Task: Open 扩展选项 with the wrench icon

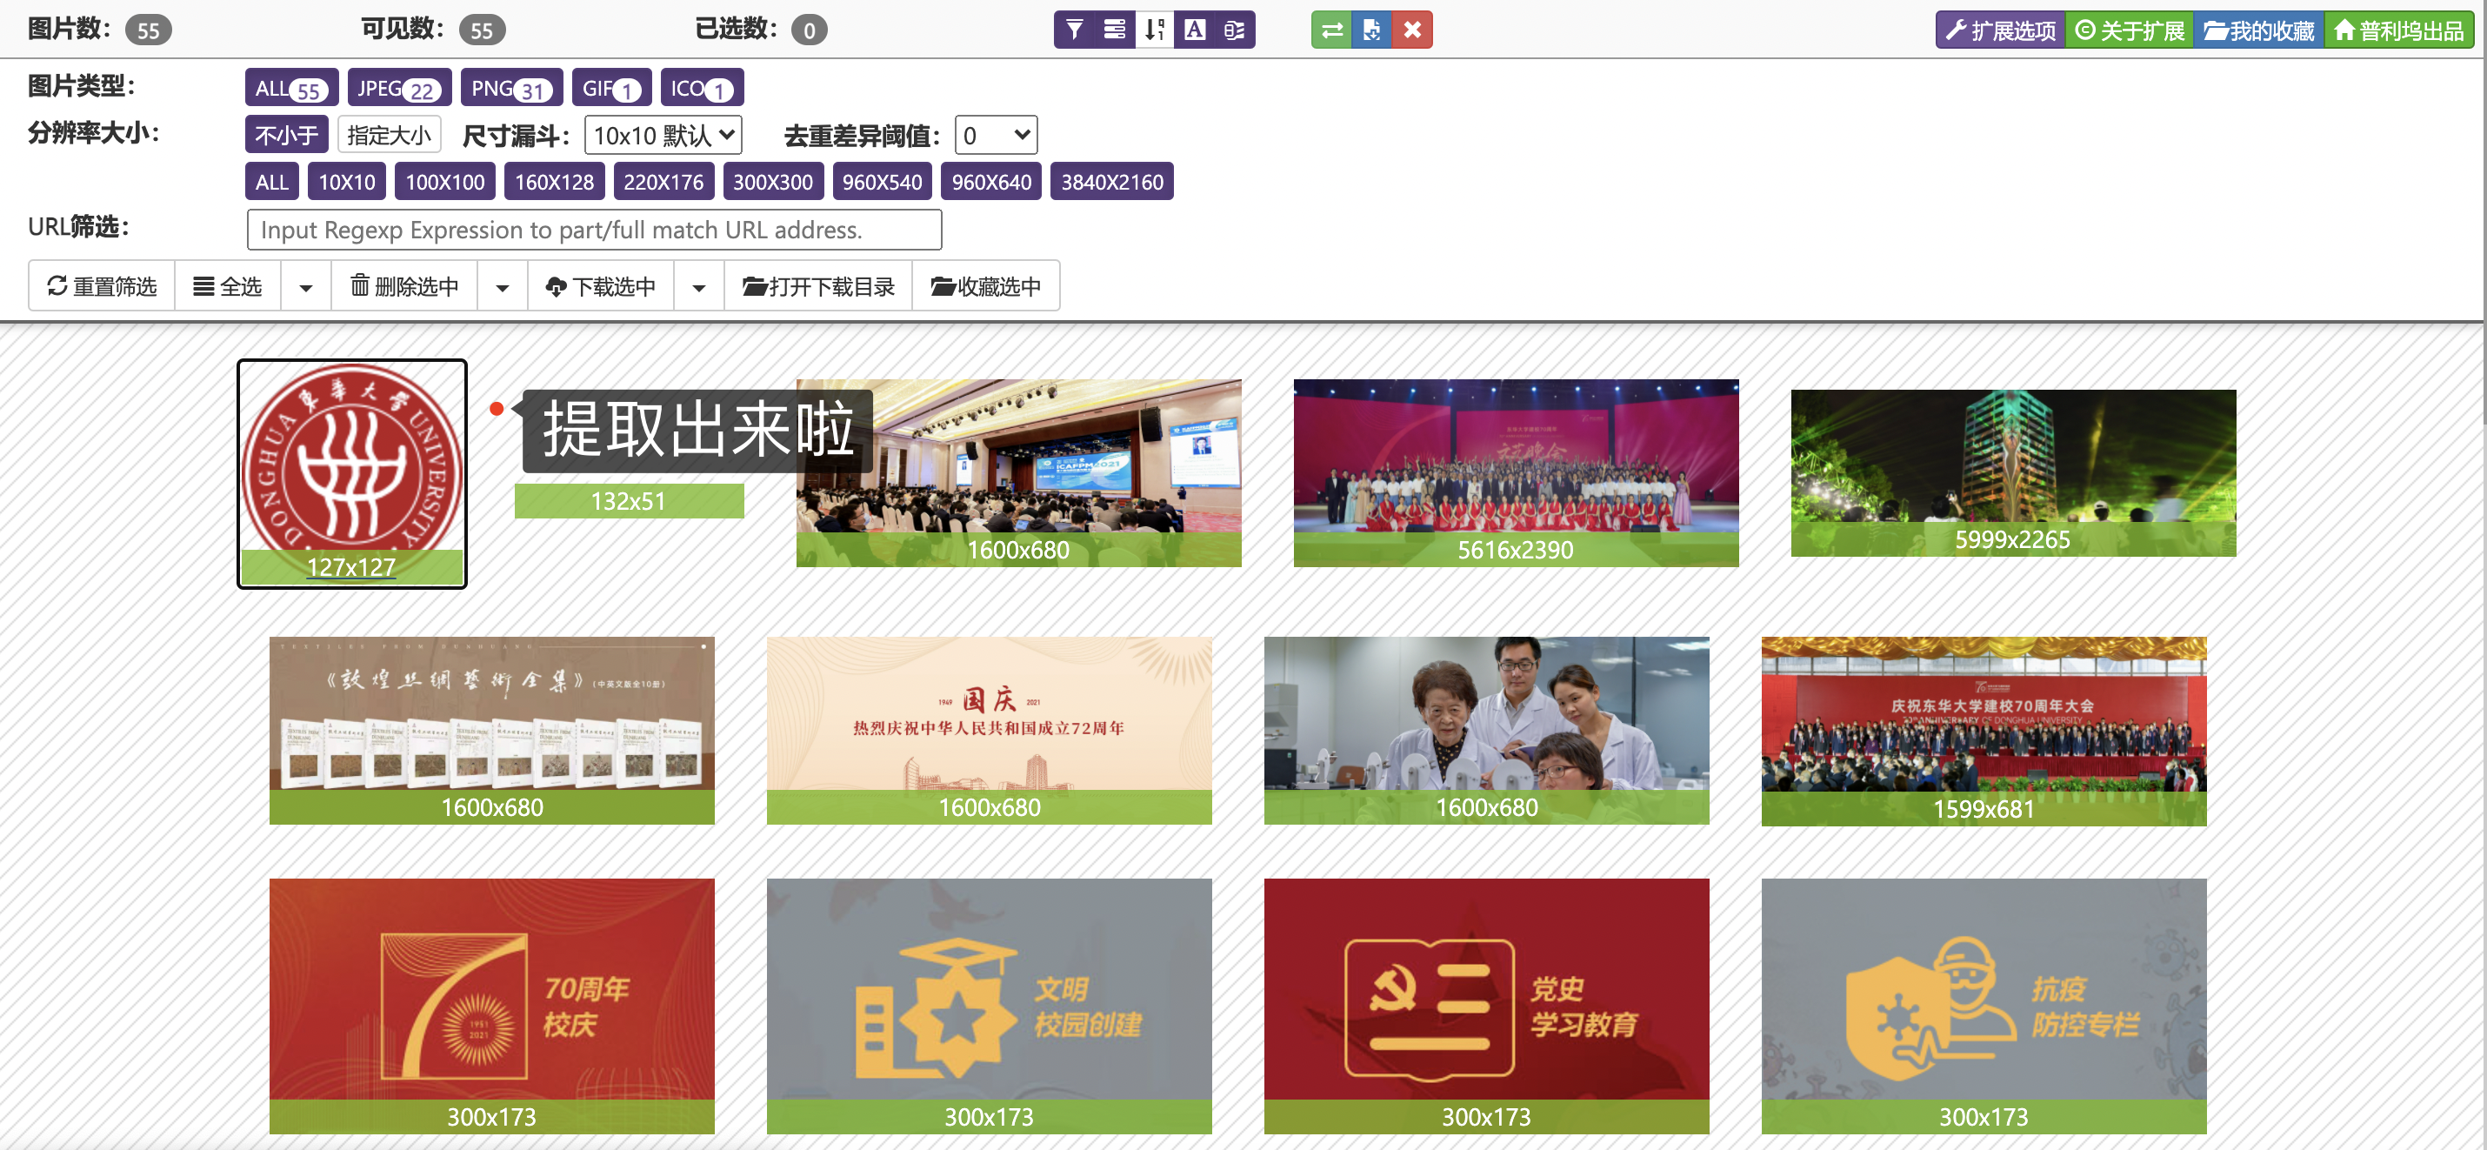Action: click(x=2000, y=30)
